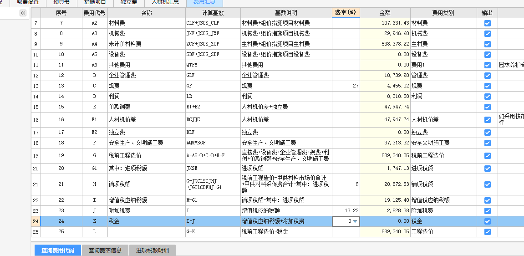Screen dimensions: 524x256
Task: Toggle output checkbox for 企业管理费 row
Action: click(x=487, y=76)
